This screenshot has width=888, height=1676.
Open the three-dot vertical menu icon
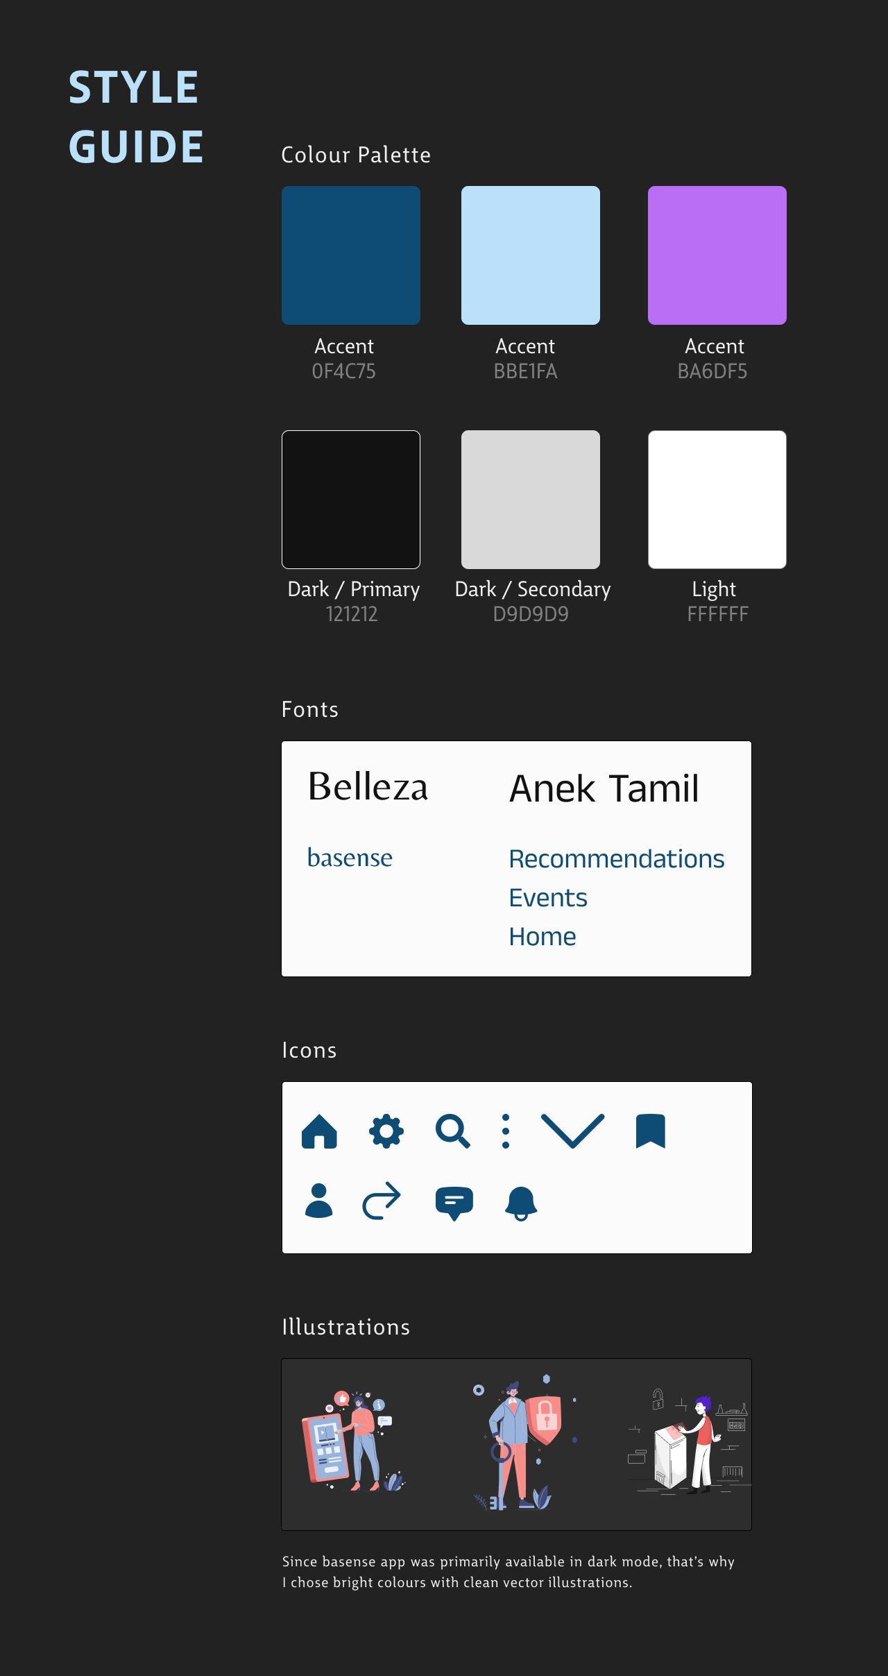tap(506, 1132)
